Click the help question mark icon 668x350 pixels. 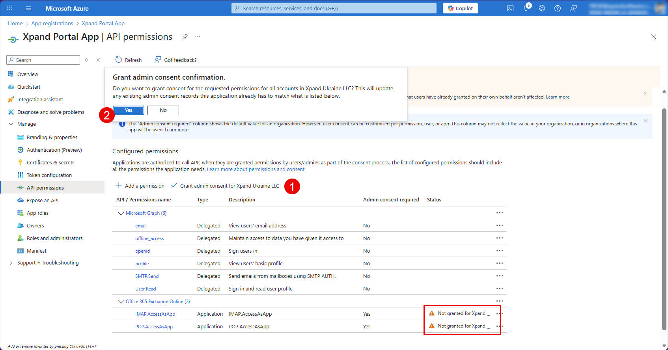[558, 8]
